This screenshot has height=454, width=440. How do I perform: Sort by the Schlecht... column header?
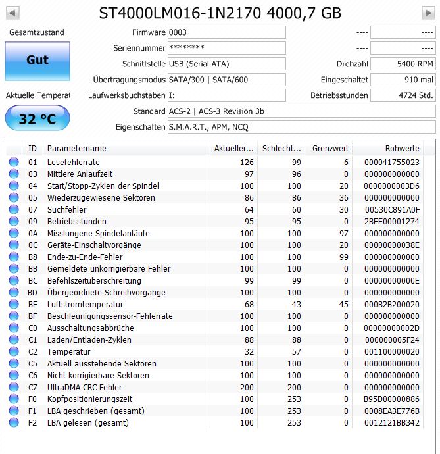click(281, 149)
